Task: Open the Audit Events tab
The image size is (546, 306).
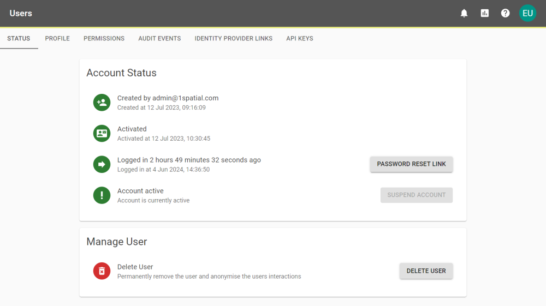Action: pos(159,39)
